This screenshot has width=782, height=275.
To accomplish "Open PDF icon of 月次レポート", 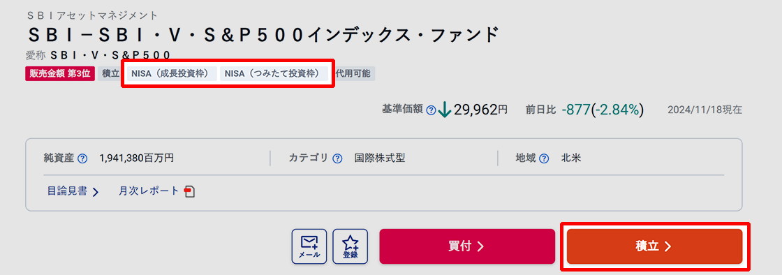I will [x=189, y=191].
